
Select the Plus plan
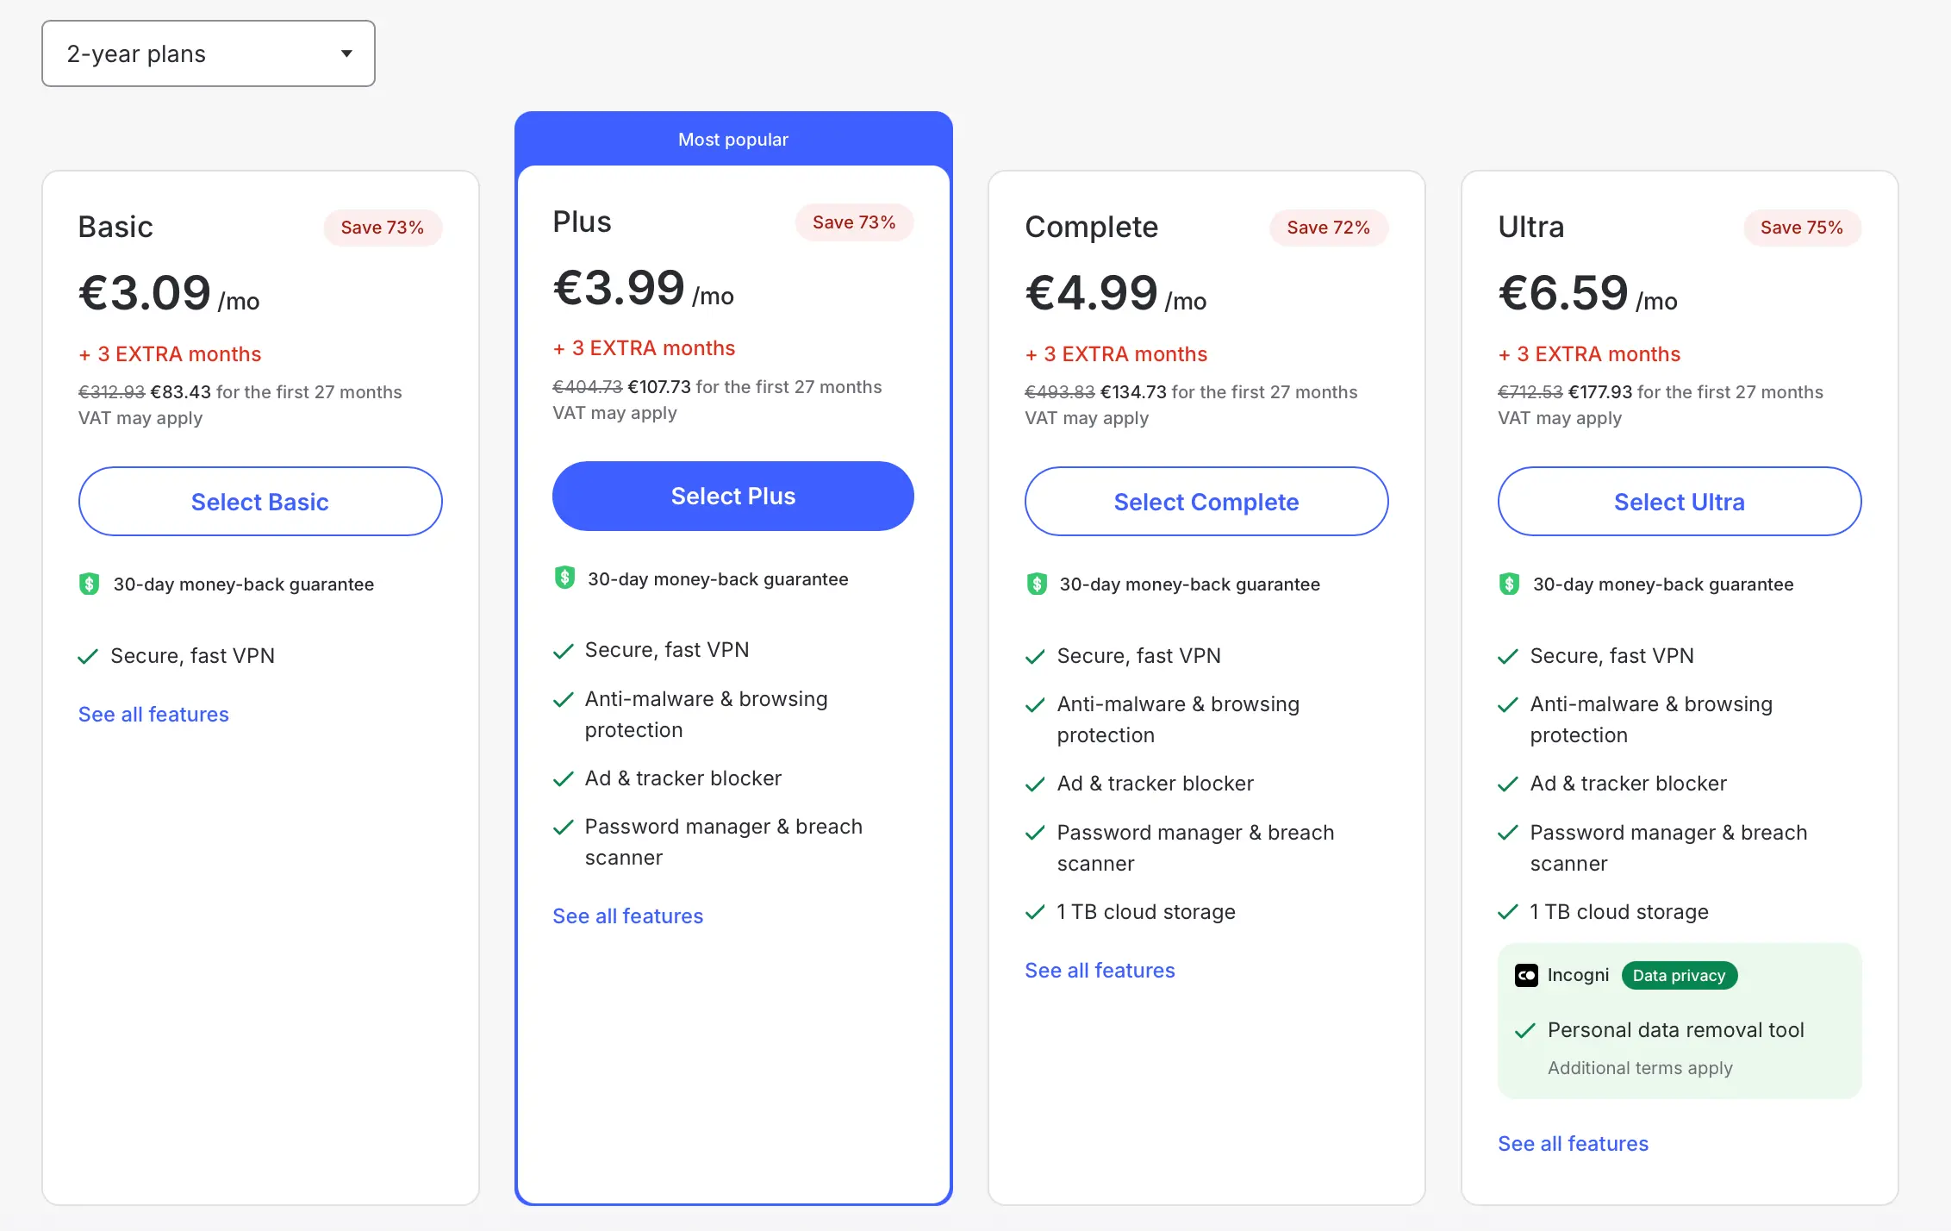click(732, 496)
